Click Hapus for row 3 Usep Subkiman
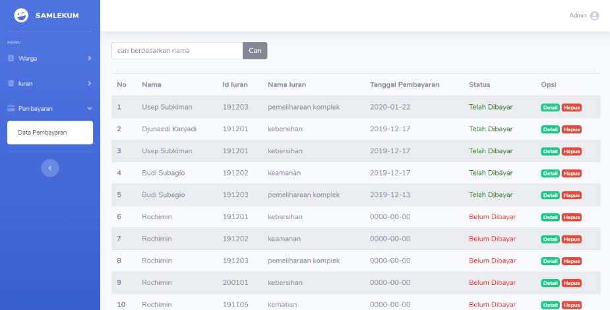610x310 pixels. (x=572, y=151)
